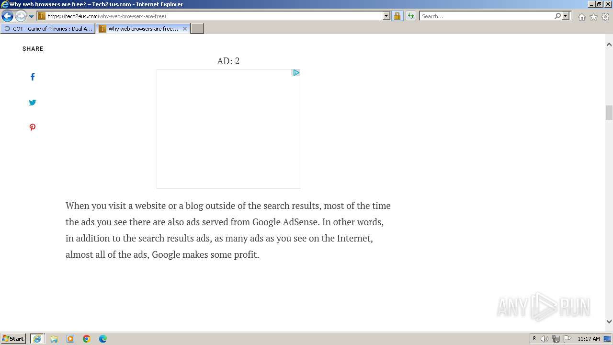Show hidden system tray icons
This screenshot has width=613, height=345.
point(534,339)
